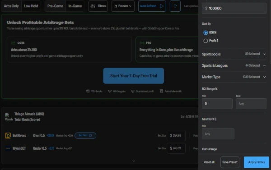Click the refresh arrow icon button
The height and width of the screenshot is (170, 271).
[175, 6]
